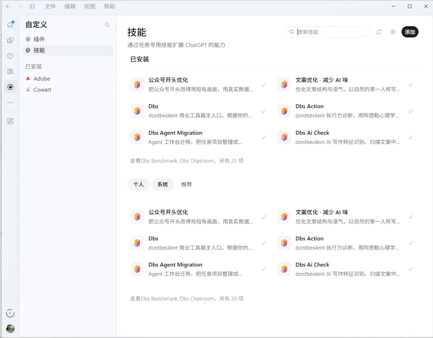Click installed 文案优化 skill icon
Screen dimensions: 433x338
tap(284, 85)
